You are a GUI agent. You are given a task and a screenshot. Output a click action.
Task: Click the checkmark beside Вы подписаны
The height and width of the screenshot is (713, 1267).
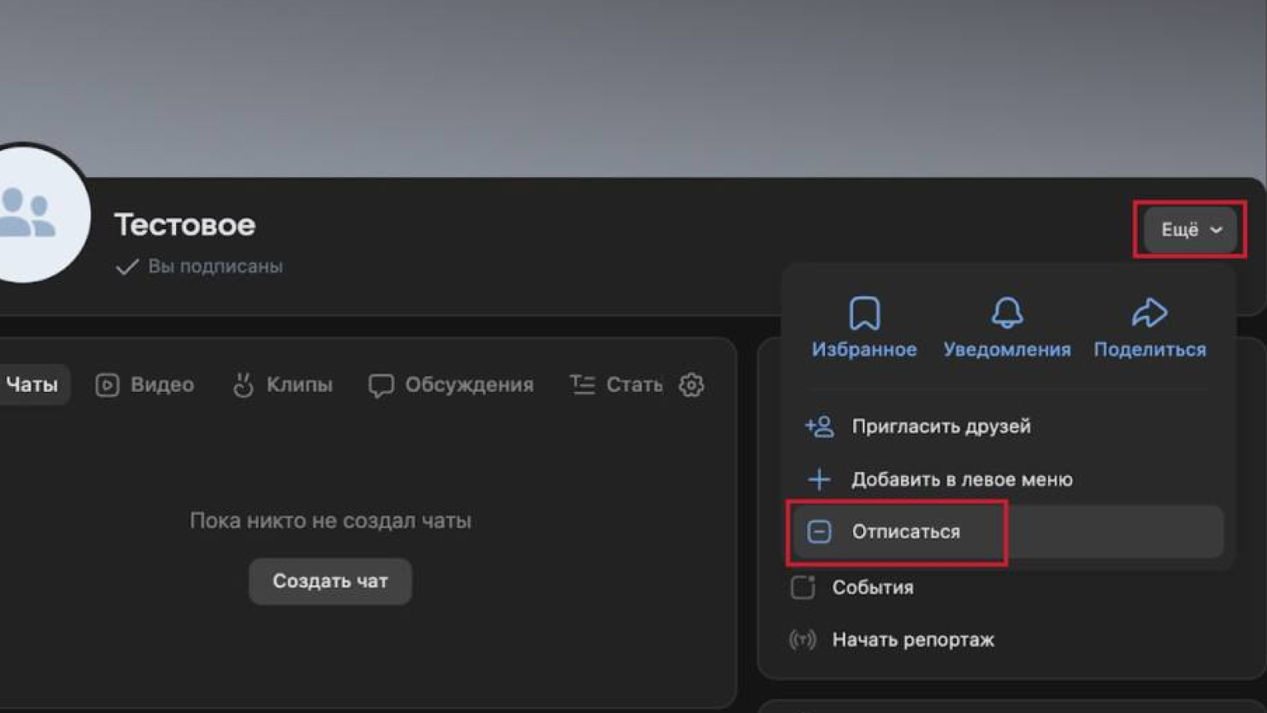(127, 267)
